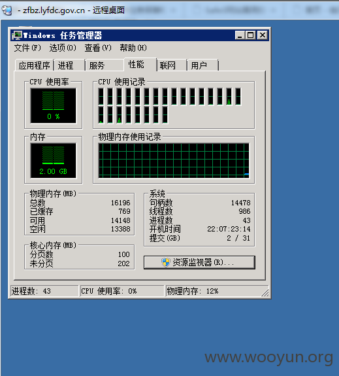This screenshot has height=376, width=339.
Task: Close the Task Manager window
Action: (263, 35)
